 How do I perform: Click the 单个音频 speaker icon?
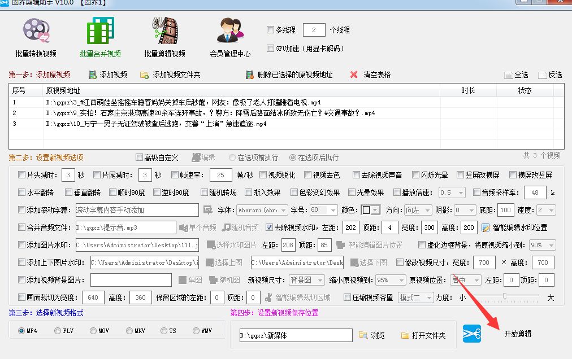(x=183, y=228)
